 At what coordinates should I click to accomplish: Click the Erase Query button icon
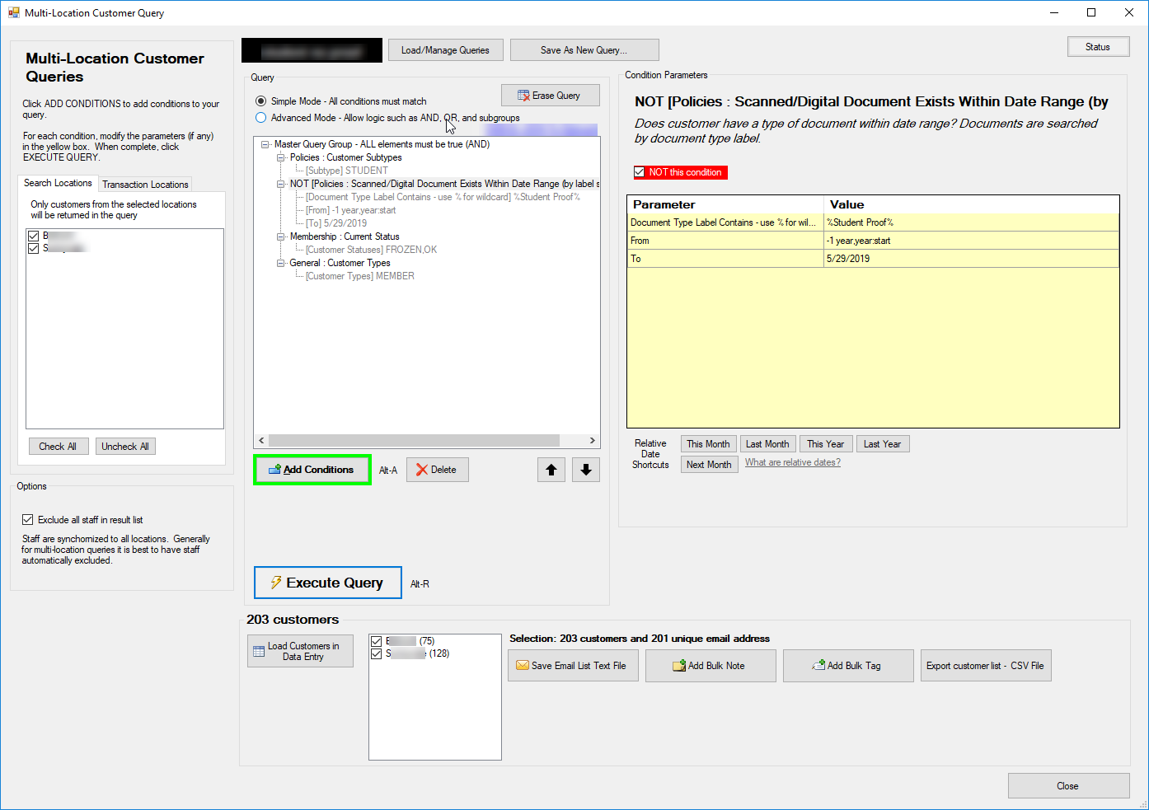(523, 96)
